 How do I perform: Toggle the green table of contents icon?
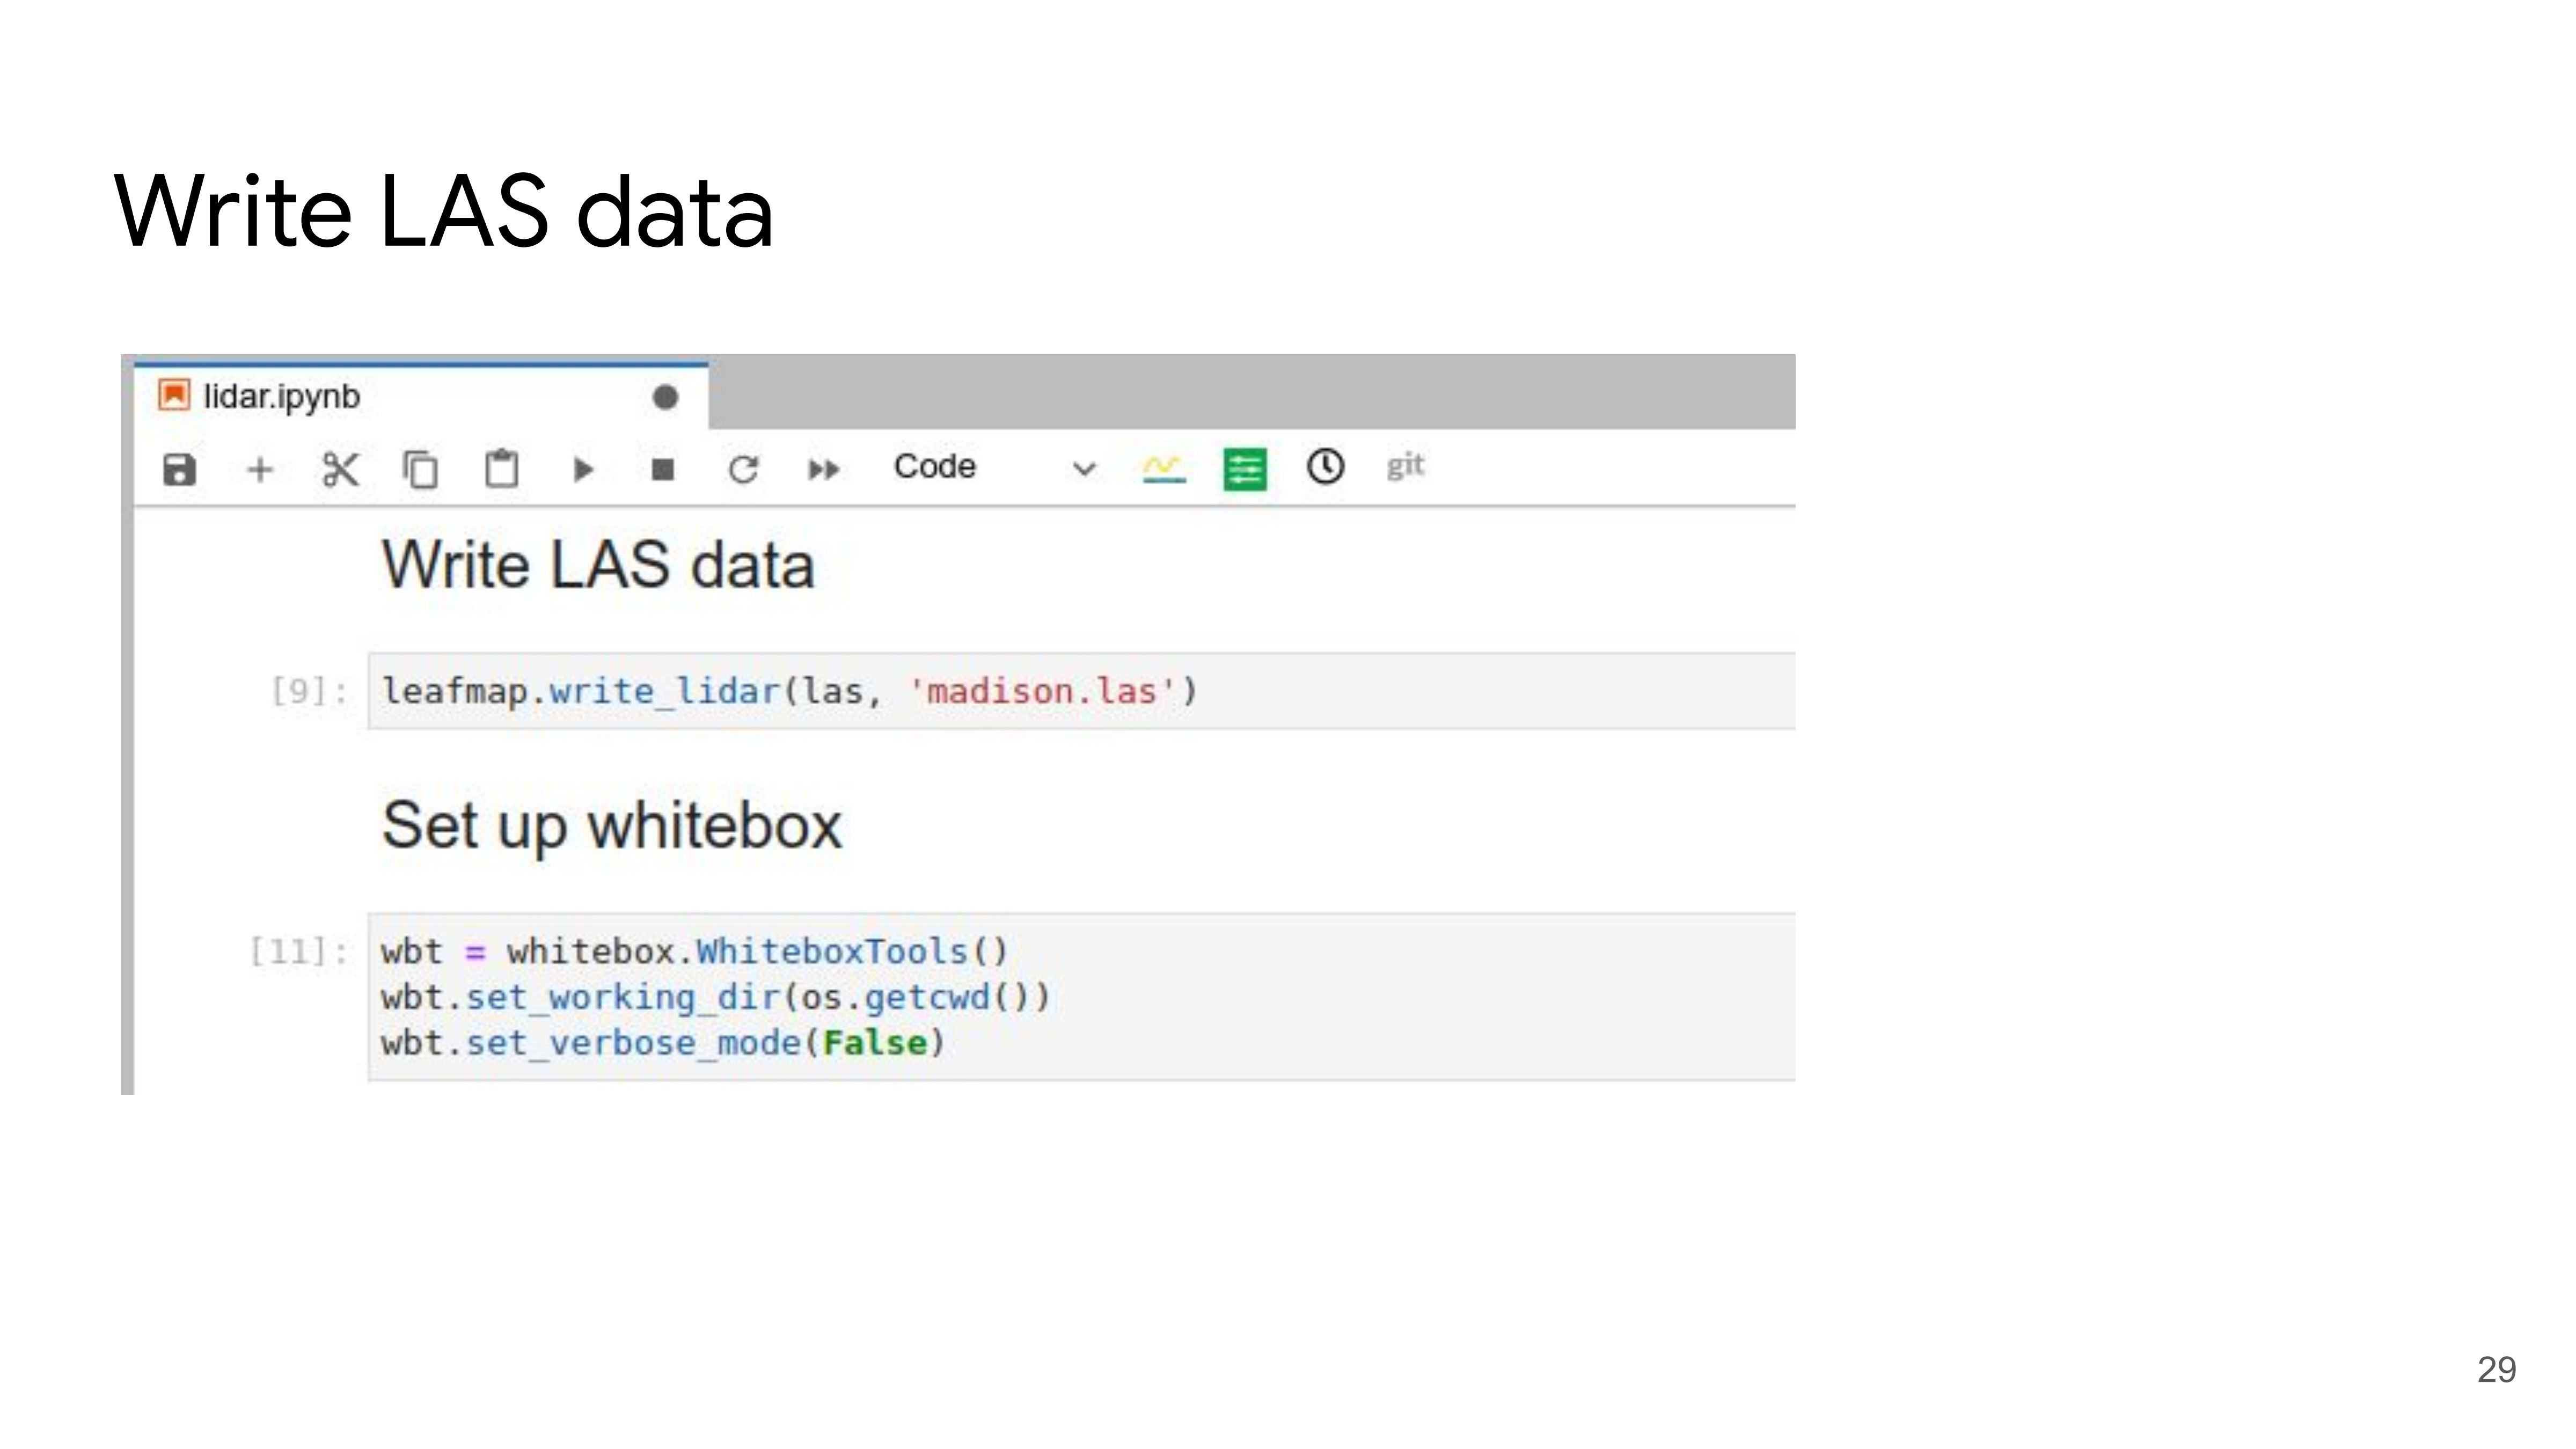point(1245,469)
